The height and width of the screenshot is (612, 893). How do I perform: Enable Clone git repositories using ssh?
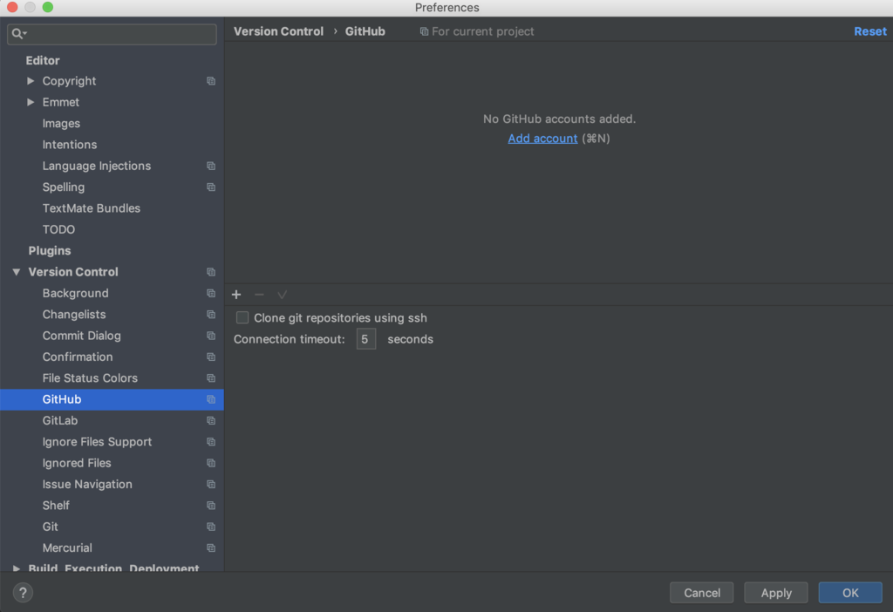tap(242, 317)
